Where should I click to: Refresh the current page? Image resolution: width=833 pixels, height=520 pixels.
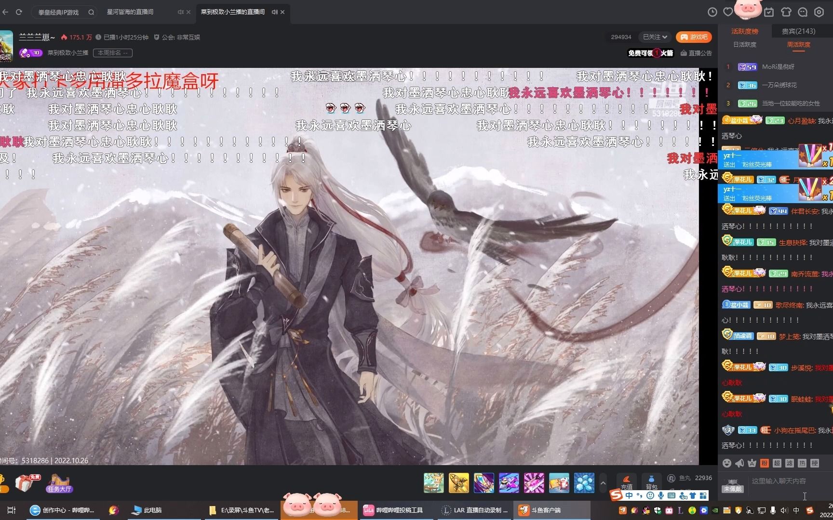19,12
